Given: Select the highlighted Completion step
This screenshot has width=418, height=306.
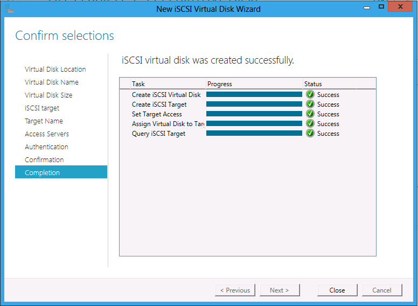Looking at the screenshot, I should pyautogui.click(x=61, y=172).
